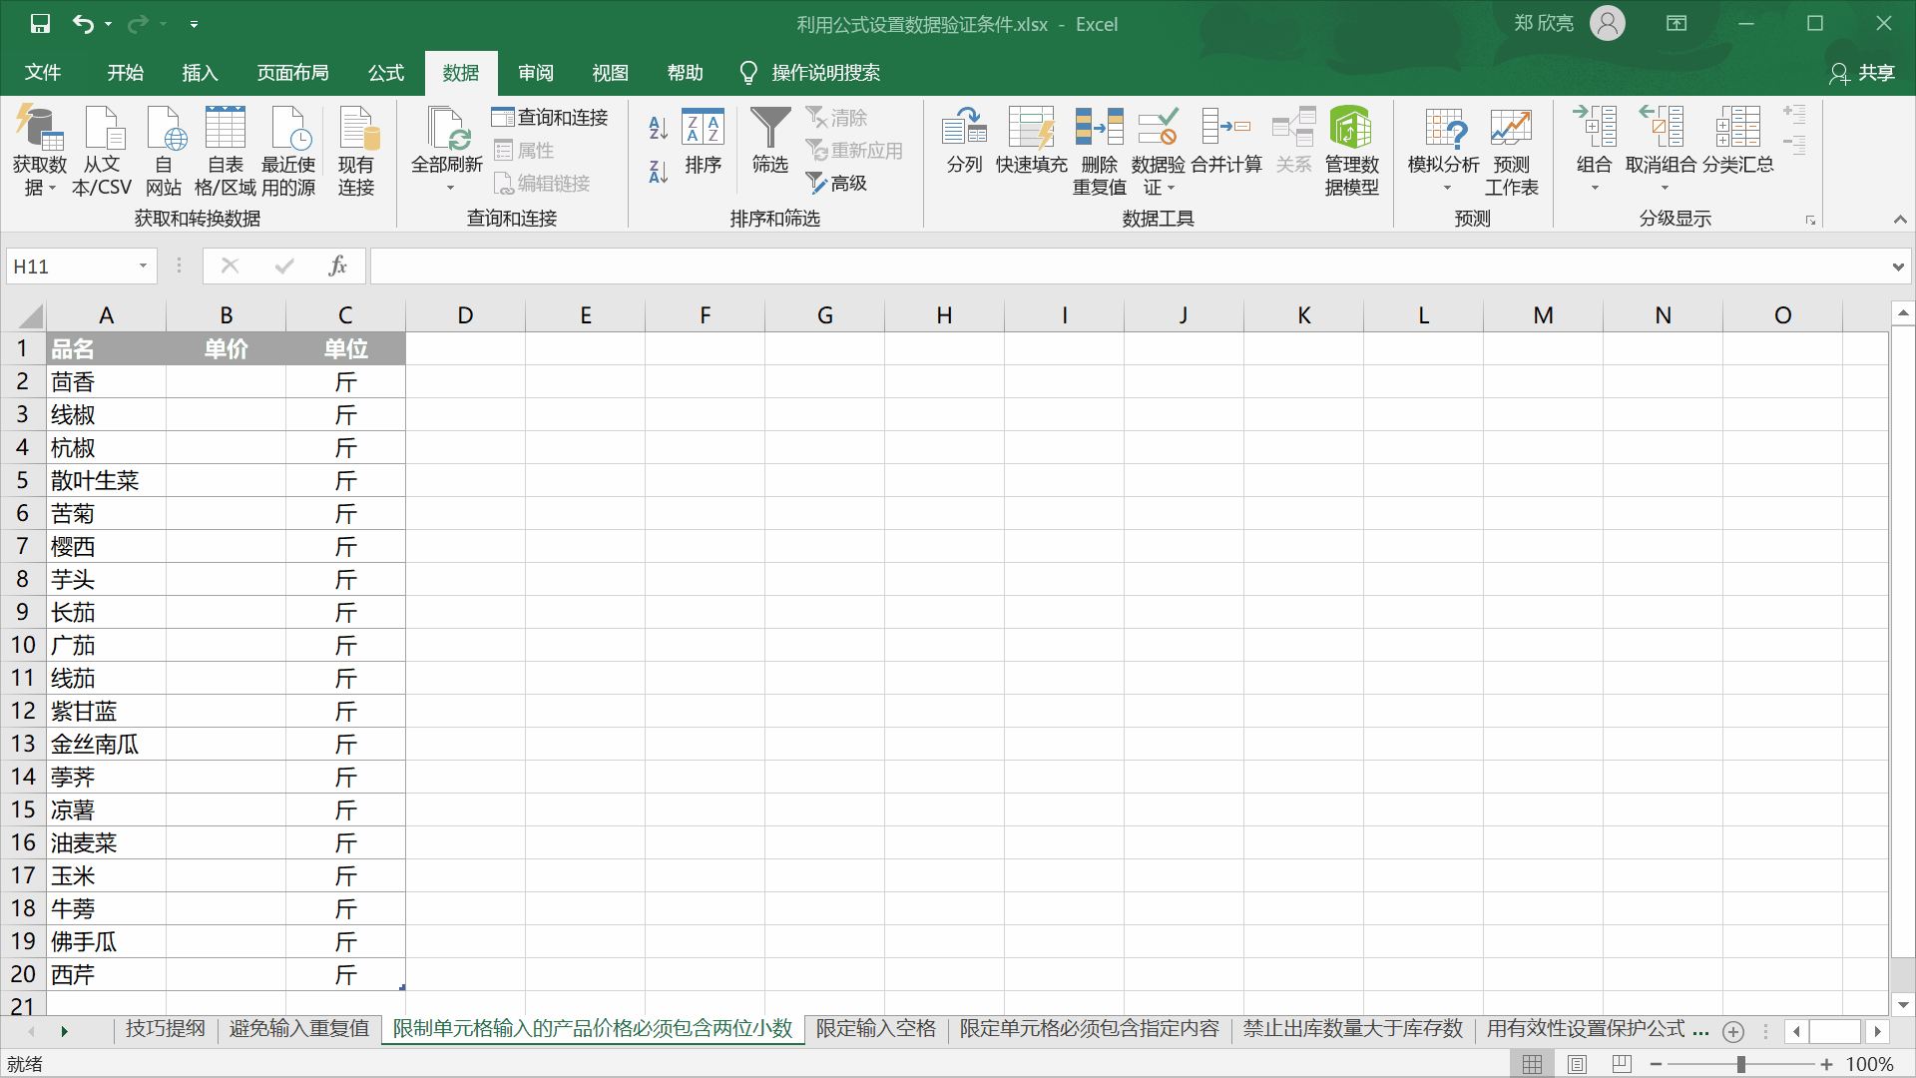The height and width of the screenshot is (1078, 1916).
Task: Click the Filter (筛选) funnel icon
Action: coord(769,129)
